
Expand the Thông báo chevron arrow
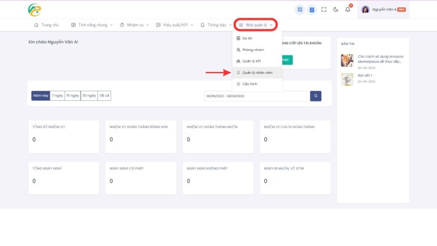(x=230, y=25)
